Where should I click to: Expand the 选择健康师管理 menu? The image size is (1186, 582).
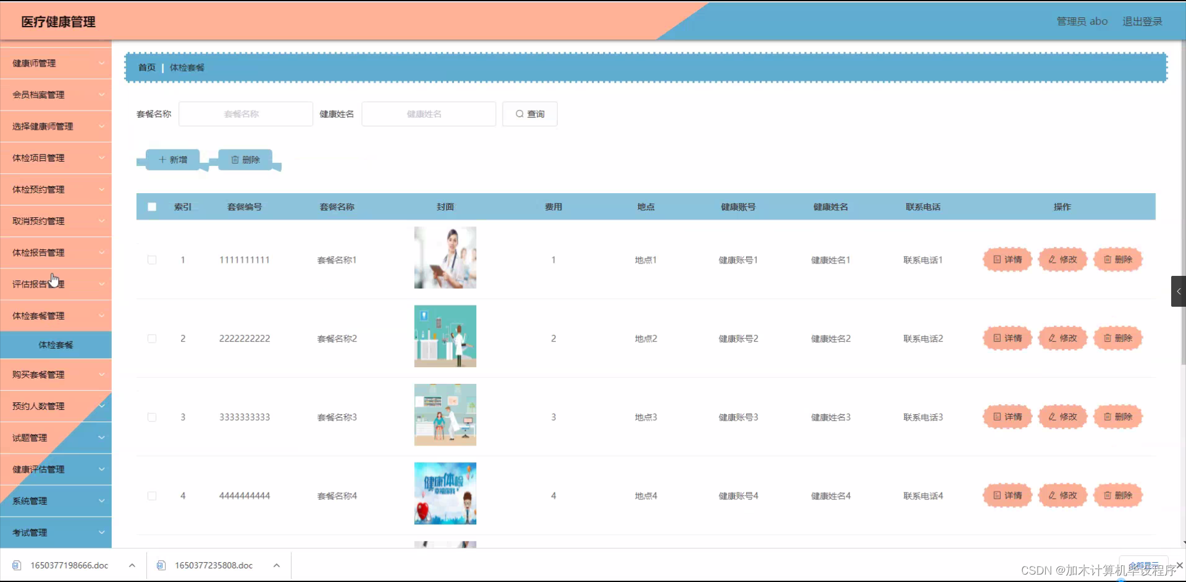tap(56, 127)
